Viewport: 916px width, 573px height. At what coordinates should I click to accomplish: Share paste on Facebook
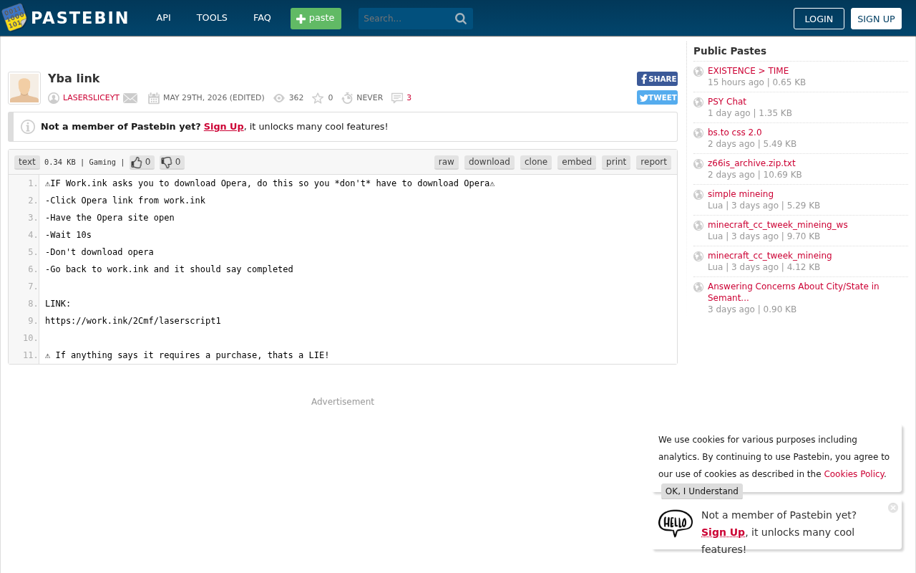657,79
